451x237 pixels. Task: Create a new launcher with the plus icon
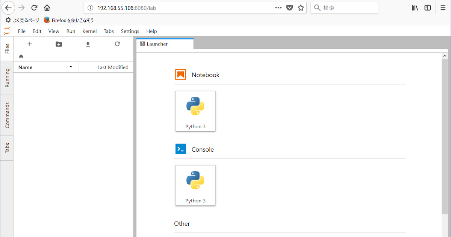coord(30,44)
